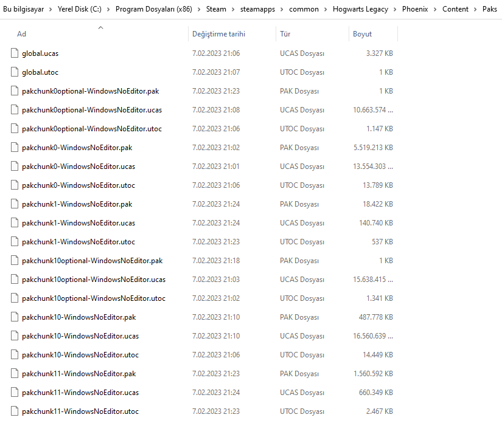
Task: Pick the pakchunk1-WindowsNoEditor.ucas file icon
Action: pyautogui.click(x=15, y=223)
